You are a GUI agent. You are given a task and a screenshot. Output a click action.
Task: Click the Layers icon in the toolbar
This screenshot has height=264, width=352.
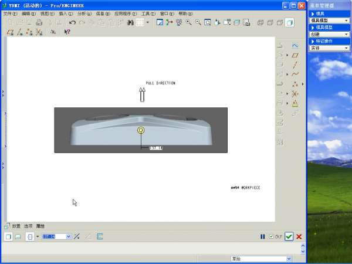pos(236,22)
